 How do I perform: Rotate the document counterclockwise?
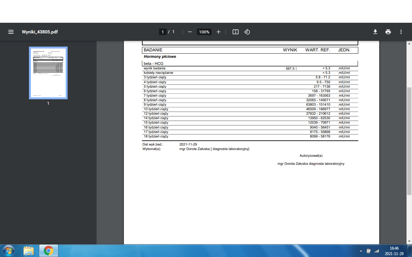(x=247, y=32)
